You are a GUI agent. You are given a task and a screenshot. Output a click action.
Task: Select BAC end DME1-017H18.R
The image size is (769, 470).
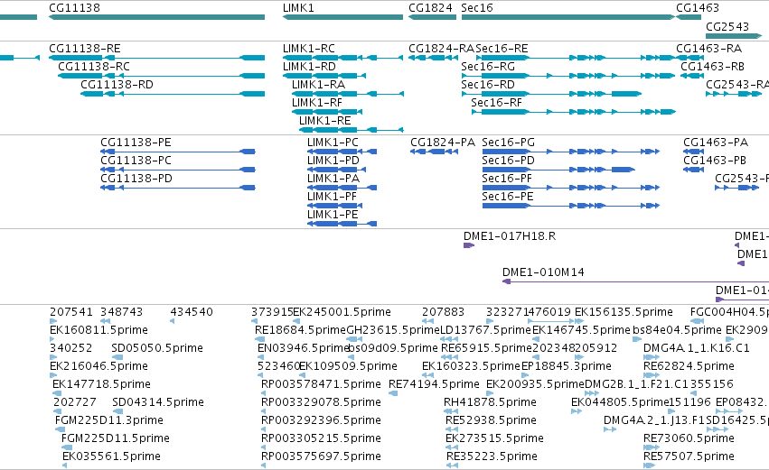(510, 236)
